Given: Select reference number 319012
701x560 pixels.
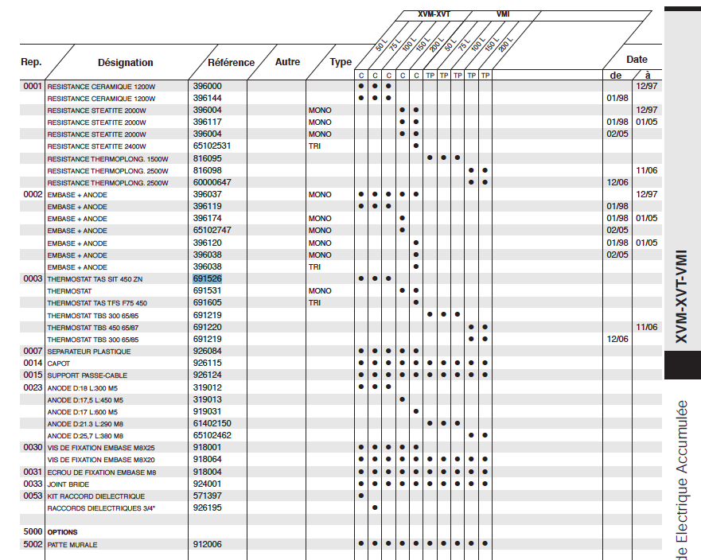Looking at the screenshot, I should pyautogui.click(x=208, y=387).
